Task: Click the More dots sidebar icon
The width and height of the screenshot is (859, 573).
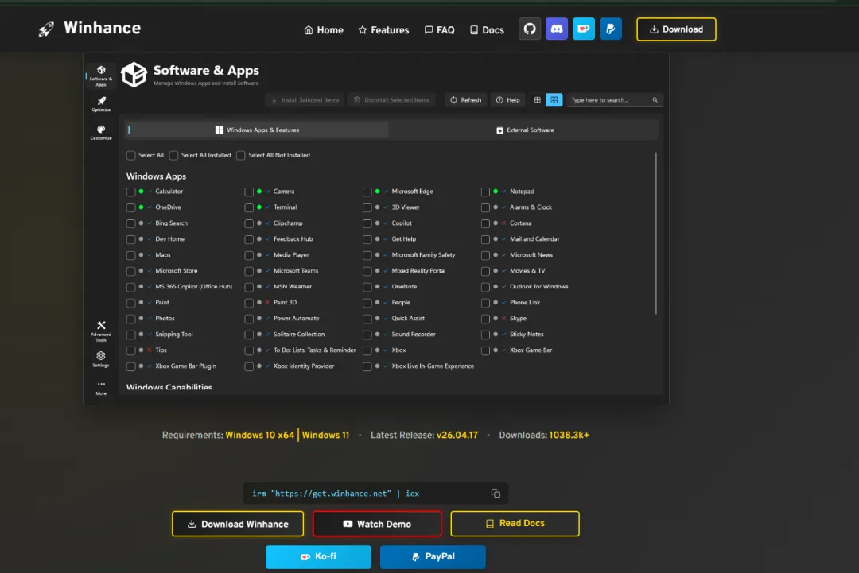Action: coord(101,388)
